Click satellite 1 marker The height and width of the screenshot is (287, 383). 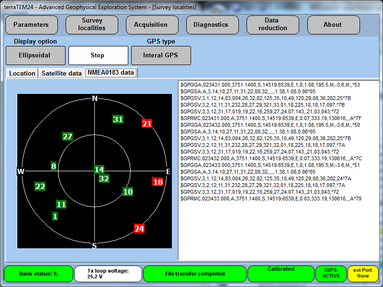(x=55, y=216)
